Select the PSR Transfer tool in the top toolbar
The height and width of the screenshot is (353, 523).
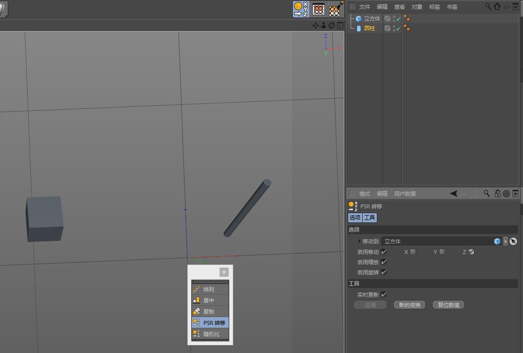pos(301,9)
